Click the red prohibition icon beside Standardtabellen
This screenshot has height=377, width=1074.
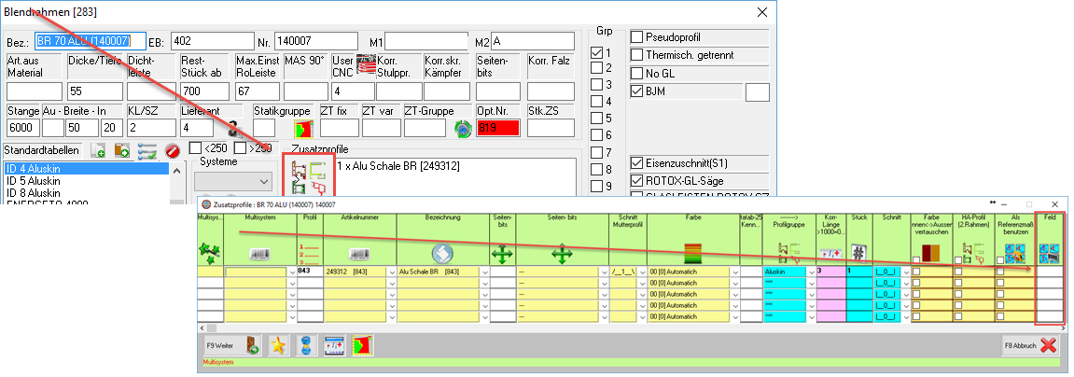click(x=173, y=149)
